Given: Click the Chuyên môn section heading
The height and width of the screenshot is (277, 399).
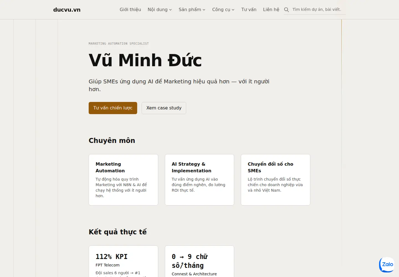Looking at the screenshot, I should click(112, 140).
